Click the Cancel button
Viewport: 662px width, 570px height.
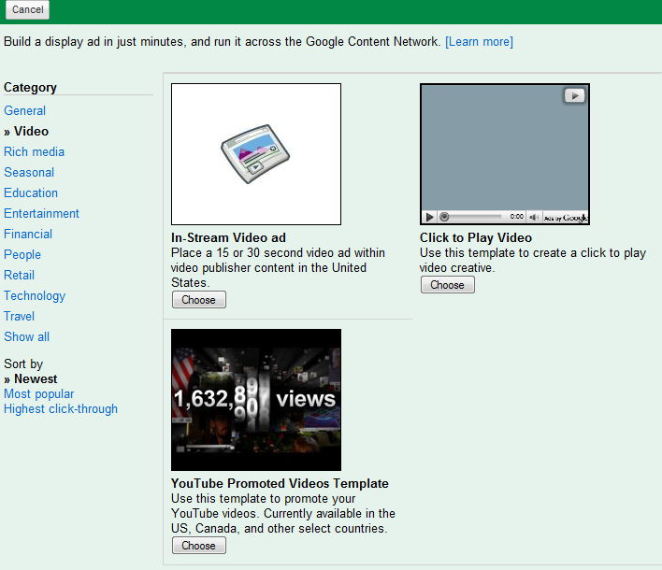(27, 9)
